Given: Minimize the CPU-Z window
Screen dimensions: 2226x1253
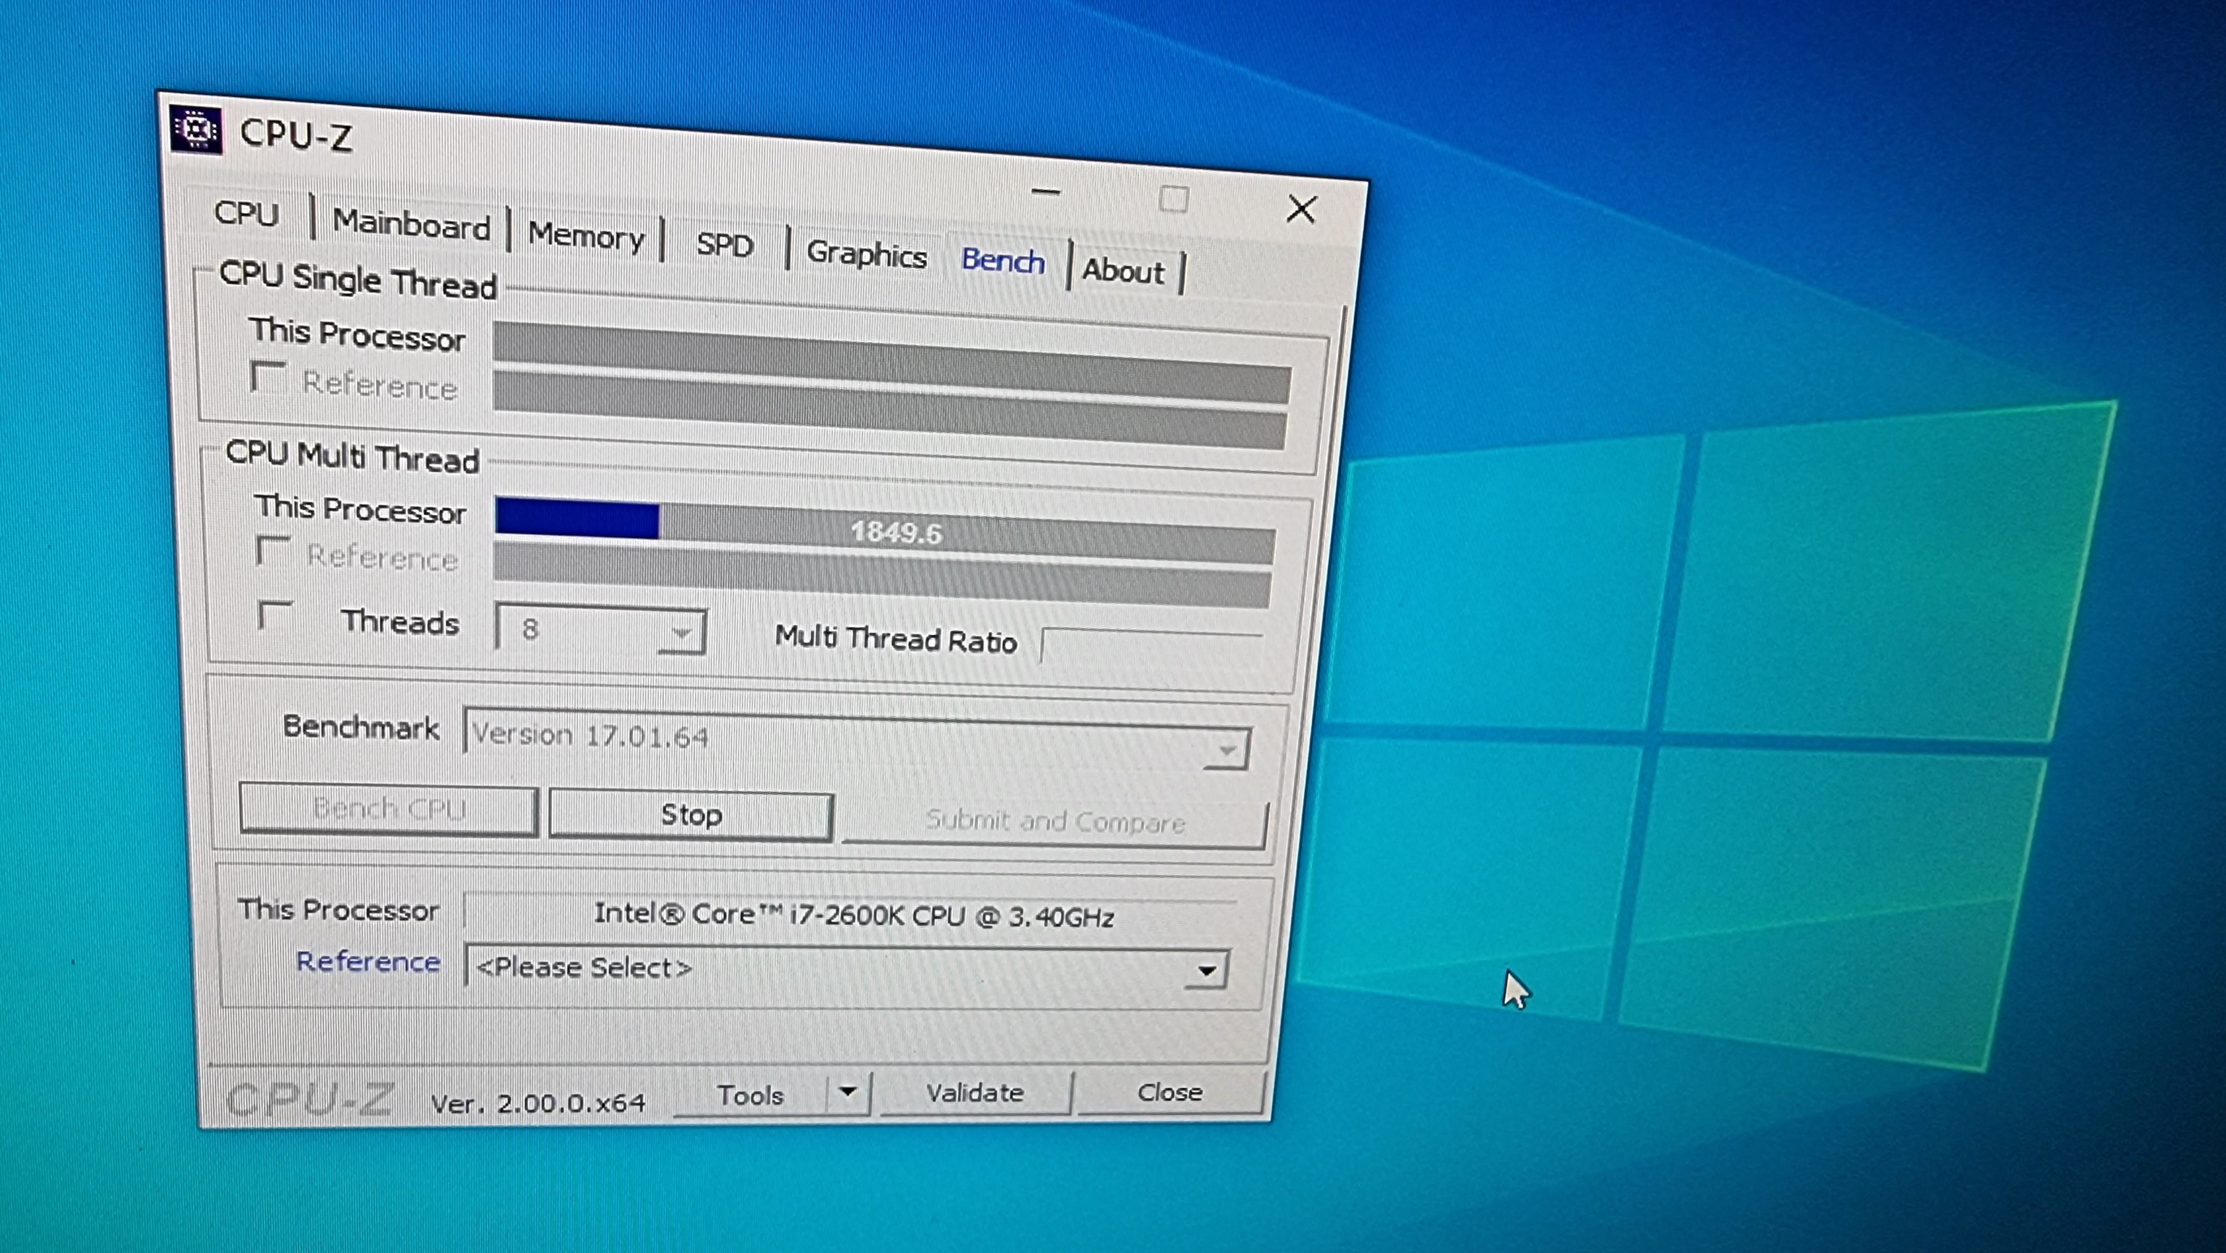Looking at the screenshot, I should point(1046,192).
